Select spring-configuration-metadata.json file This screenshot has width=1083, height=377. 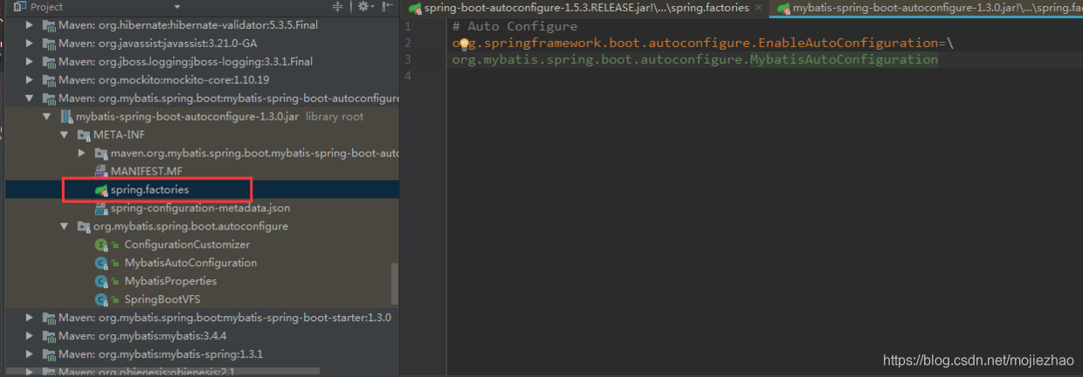200,208
